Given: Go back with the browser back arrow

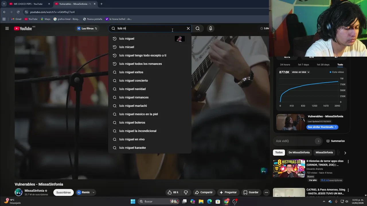Looking at the screenshot, I should [4, 12].
